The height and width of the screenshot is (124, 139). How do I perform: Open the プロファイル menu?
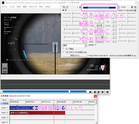pyautogui.click(x=33, y=7)
